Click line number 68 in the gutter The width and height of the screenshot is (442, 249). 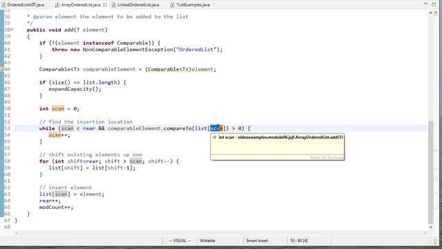tap(8, 227)
